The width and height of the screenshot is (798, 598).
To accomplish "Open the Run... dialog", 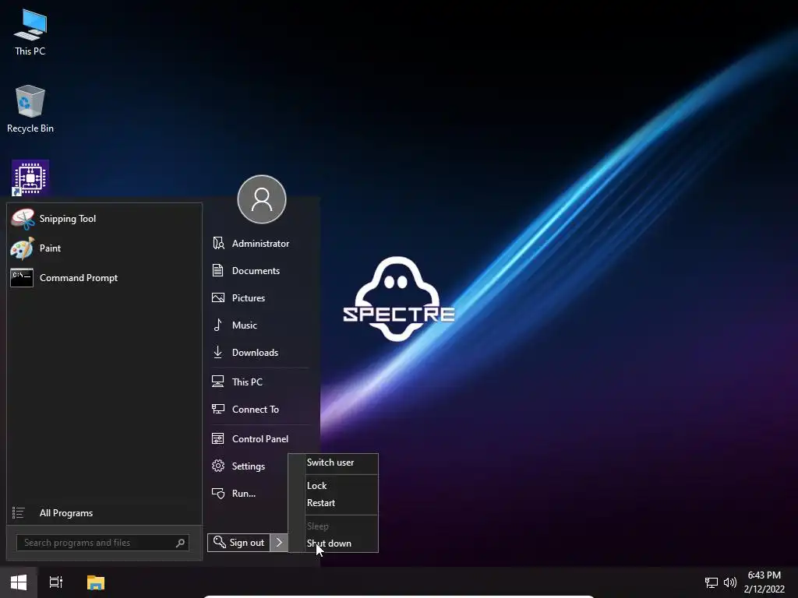I will (248, 493).
